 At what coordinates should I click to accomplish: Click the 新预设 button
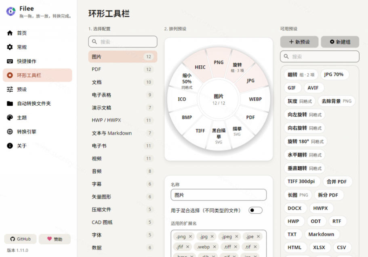(x=299, y=42)
